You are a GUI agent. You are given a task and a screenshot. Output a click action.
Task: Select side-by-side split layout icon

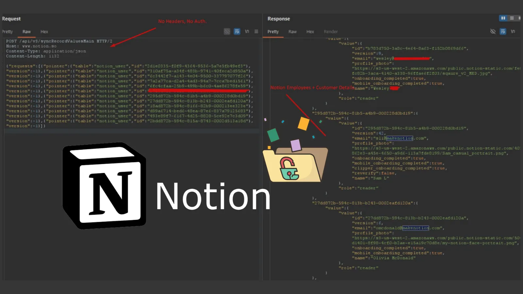pos(503,18)
